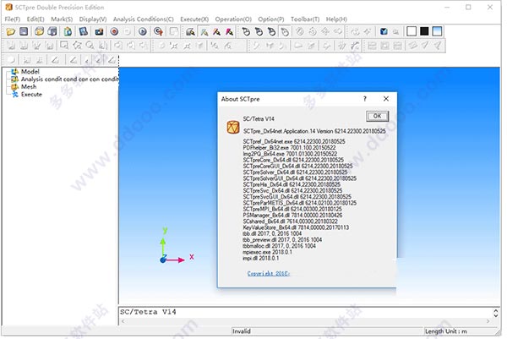The width and height of the screenshot is (507, 339).
Task: Open the File(F) menu
Action: tap(13, 19)
